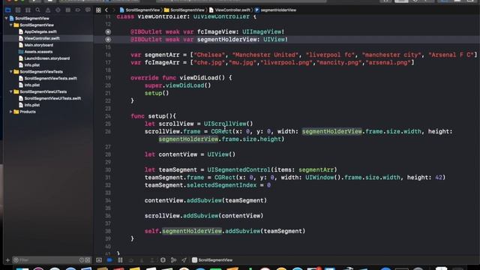Screen dimensions: 480x270
Task: Click selectedSegmentIndex on line 32
Action: click(222, 185)
